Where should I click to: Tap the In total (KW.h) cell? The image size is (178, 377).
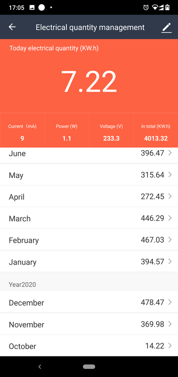click(x=156, y=130)
